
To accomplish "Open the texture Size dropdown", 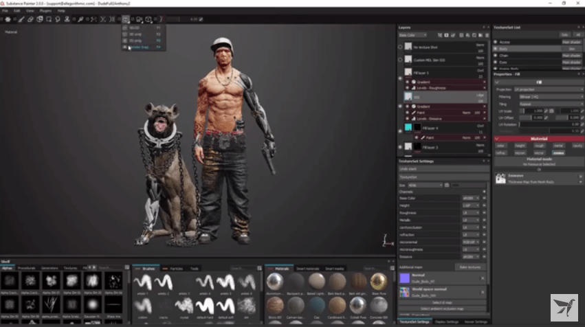I will (425, 185).
